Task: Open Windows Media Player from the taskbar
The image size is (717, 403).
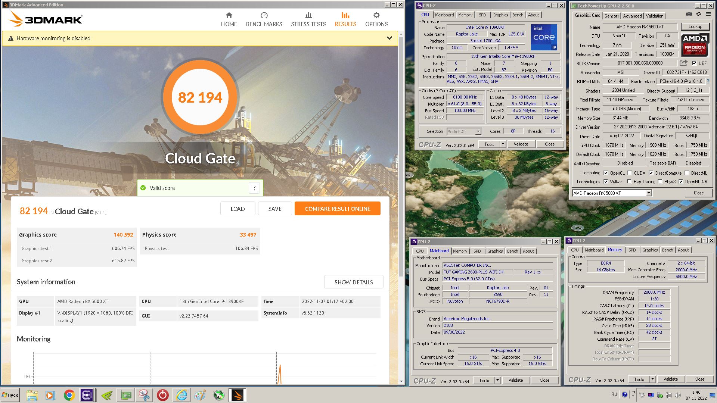Action: coord(50,395)
